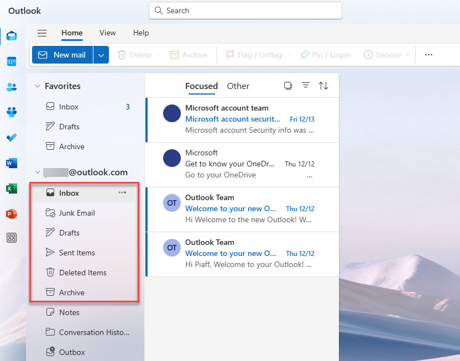Select the account's Inbox folder
The image size is (460, 361).
pyautogui.click(x=83, y=193)
